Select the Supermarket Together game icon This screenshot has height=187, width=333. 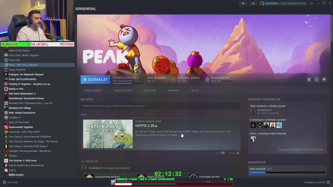coord(6,127)
